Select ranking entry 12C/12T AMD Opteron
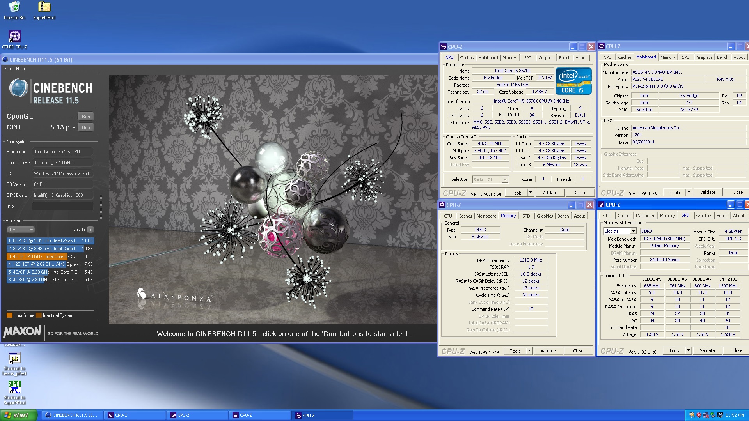The height and width of the screenshot is (421, 749). coord(50,264)
